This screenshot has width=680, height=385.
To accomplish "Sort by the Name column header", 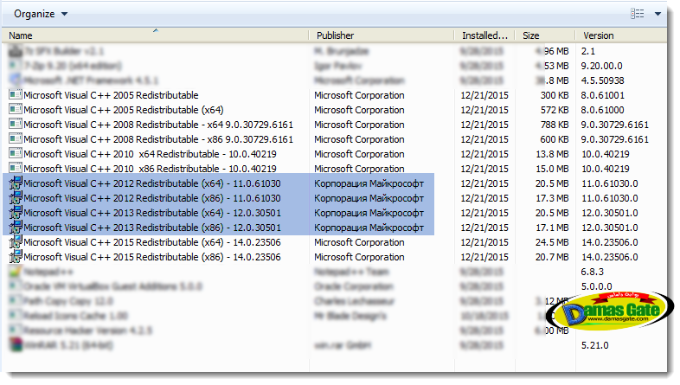I will (x=21, y=35).
